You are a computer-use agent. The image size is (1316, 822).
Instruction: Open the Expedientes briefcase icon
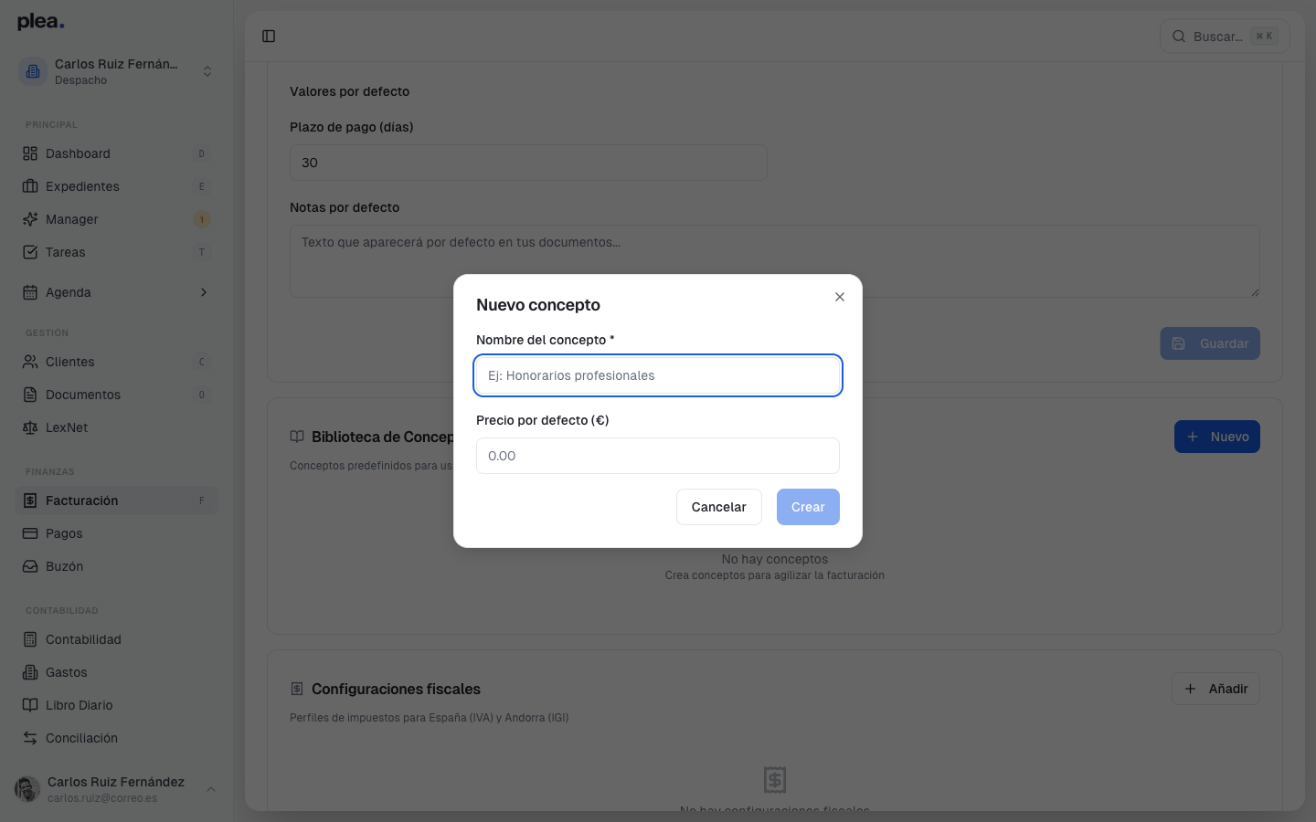[30, 186]
